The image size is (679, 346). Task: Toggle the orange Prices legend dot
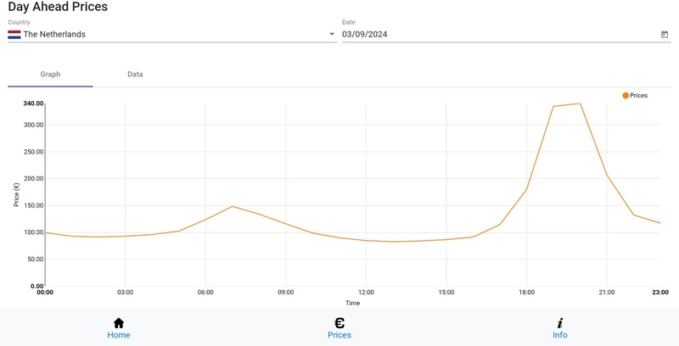point(626,96)
